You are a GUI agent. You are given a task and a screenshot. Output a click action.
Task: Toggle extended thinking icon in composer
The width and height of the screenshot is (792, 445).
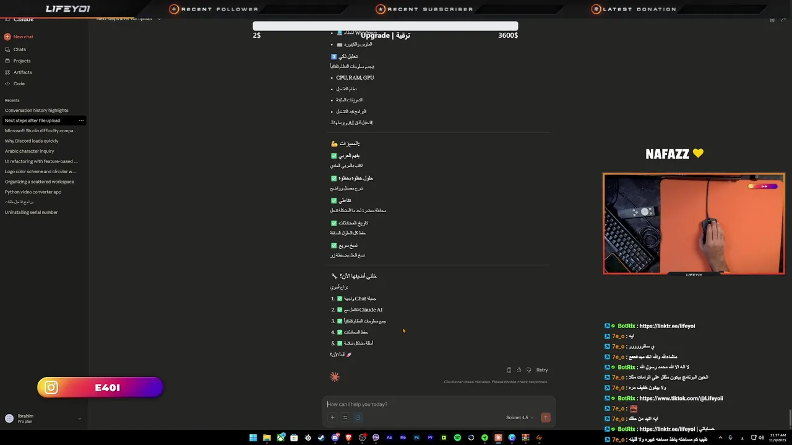tap(358, 417)
